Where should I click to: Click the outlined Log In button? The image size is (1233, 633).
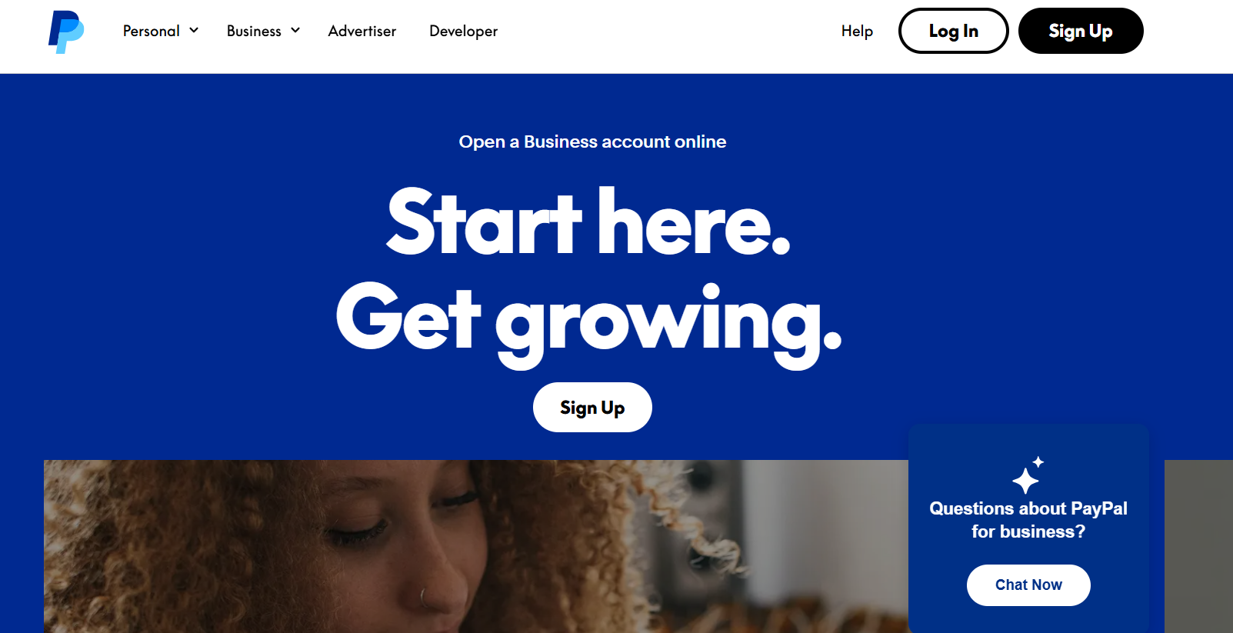(953, 31)
